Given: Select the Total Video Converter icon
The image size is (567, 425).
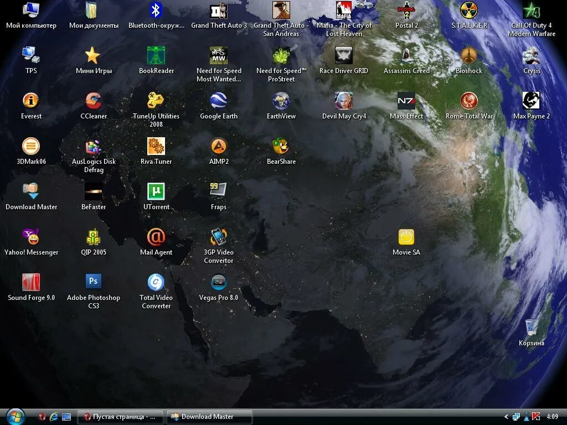Looking at the screenshot, I should [x=156, y=282].
